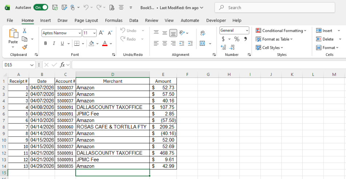The image size is (346, 179).
Task: Toggle Align Right
Action: (173, 43)
